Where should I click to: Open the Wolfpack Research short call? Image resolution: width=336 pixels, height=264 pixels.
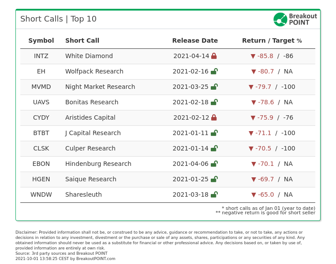(94, 71)
